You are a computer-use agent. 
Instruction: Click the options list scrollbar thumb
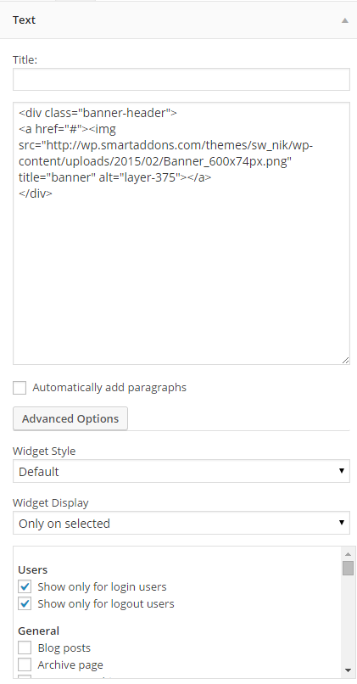coord(348,569)
